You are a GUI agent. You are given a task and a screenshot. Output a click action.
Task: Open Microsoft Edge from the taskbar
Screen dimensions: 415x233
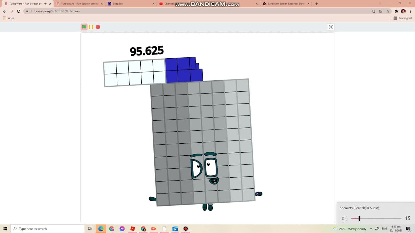point(101,229)
